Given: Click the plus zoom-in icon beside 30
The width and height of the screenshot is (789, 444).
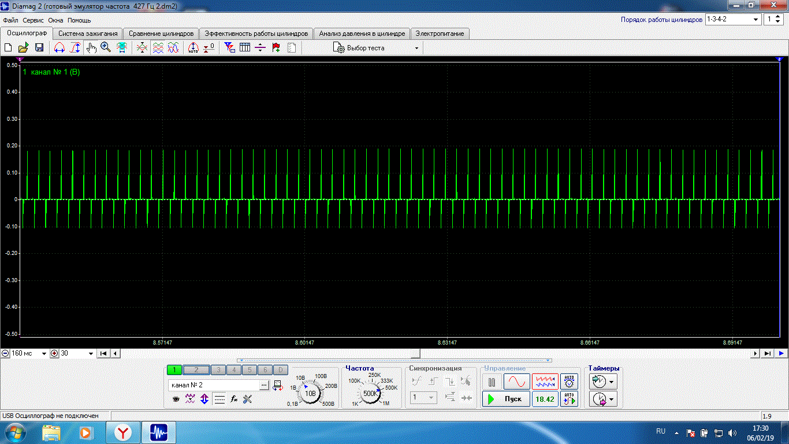Looking at the screenshot, I should tap(55, 353).
